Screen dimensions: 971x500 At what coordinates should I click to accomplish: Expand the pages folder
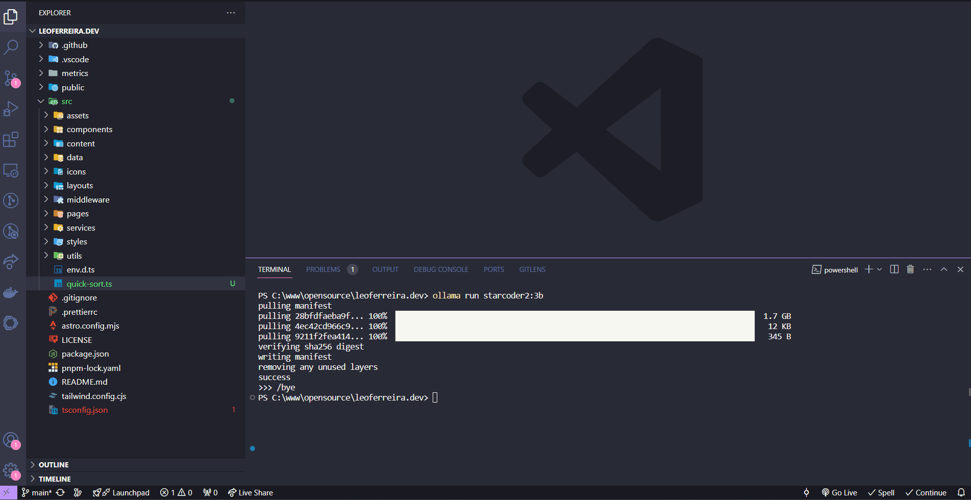click(x=136, y=214)
